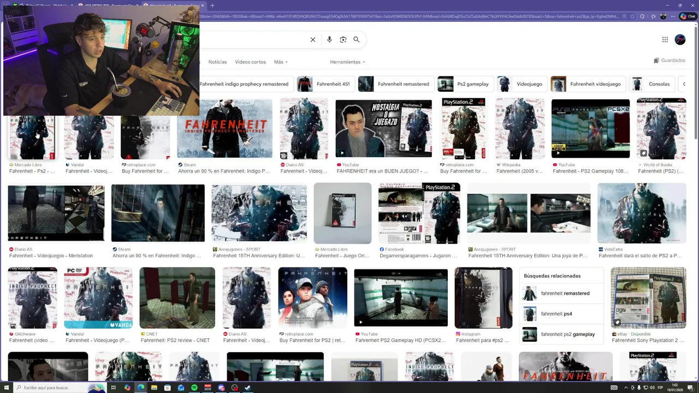This screenshot has width=699, height=393.
Task: Click the browser address bar URL
Action: tap(410, 16)
